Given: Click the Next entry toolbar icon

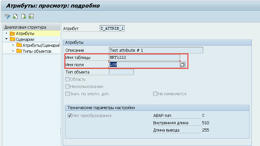Looking at the screenshot, I should pyautogui.click(x=23, y=16).
